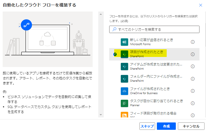The height and width of the screenshot is (131, 206).
Task: Click the スキップ button
Action: [x=147, y=126]
